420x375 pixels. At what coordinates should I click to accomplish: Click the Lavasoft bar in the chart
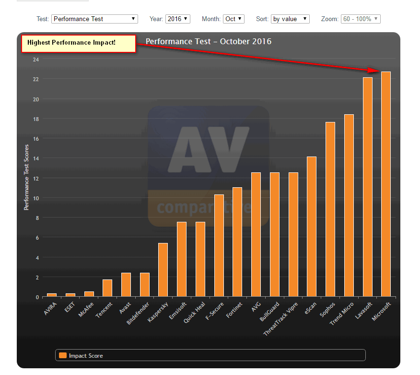click(368, 187)
